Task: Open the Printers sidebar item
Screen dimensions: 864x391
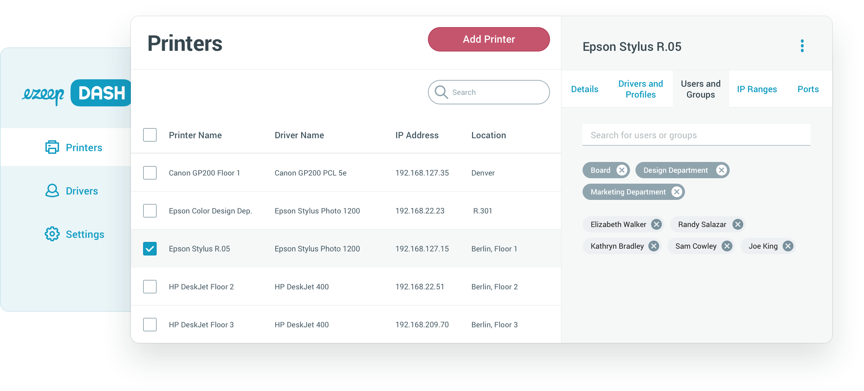Action: (x=74, y=147)
